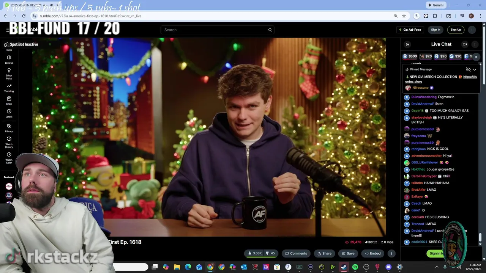Open Latest videos in sidebar
Image resolution: width=486 pixels, height=273 pixels.
point(9,114)
